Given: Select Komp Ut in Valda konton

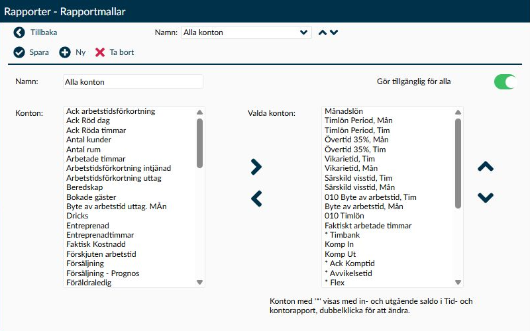Looking at the screenshot, I should point(340,254).
